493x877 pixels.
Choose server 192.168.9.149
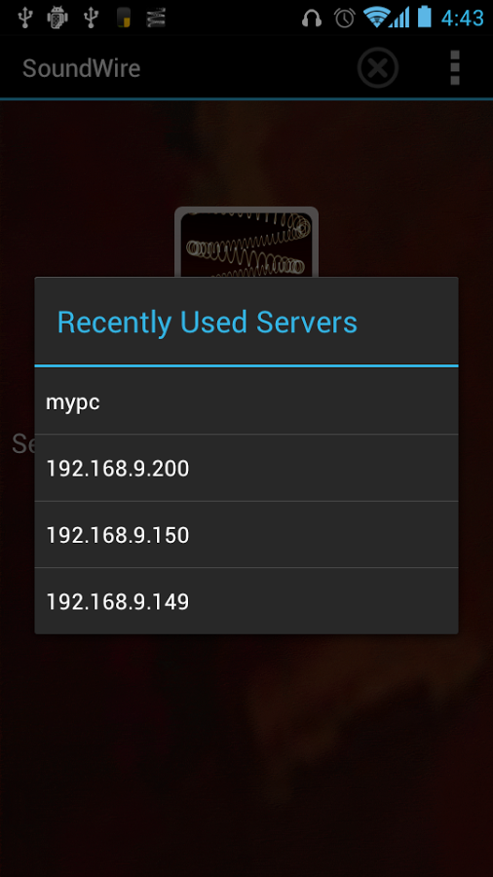pyautogui.click(x=246, y=601)
